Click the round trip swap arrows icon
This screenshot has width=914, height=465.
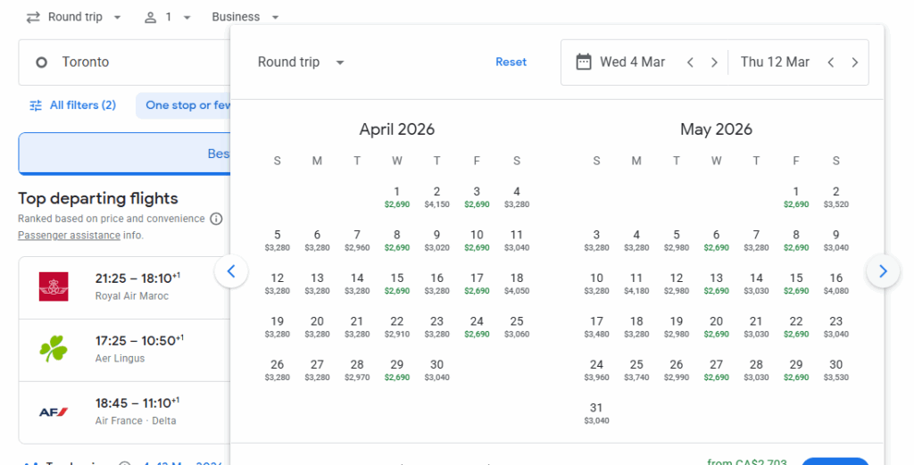click(x=33, y=18)
